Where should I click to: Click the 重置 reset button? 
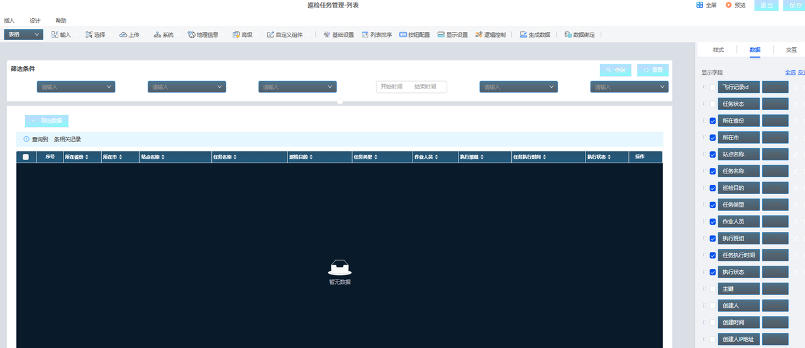click(x=653, y=70)
